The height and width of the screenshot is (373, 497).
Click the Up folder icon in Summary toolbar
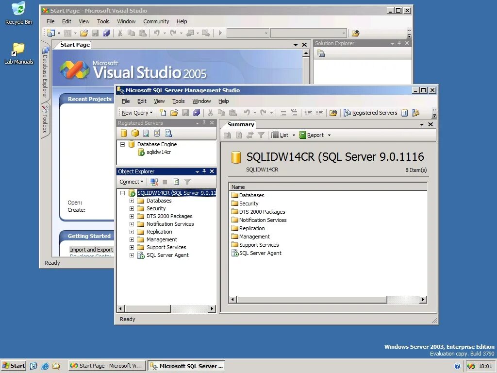pos(227,135)
